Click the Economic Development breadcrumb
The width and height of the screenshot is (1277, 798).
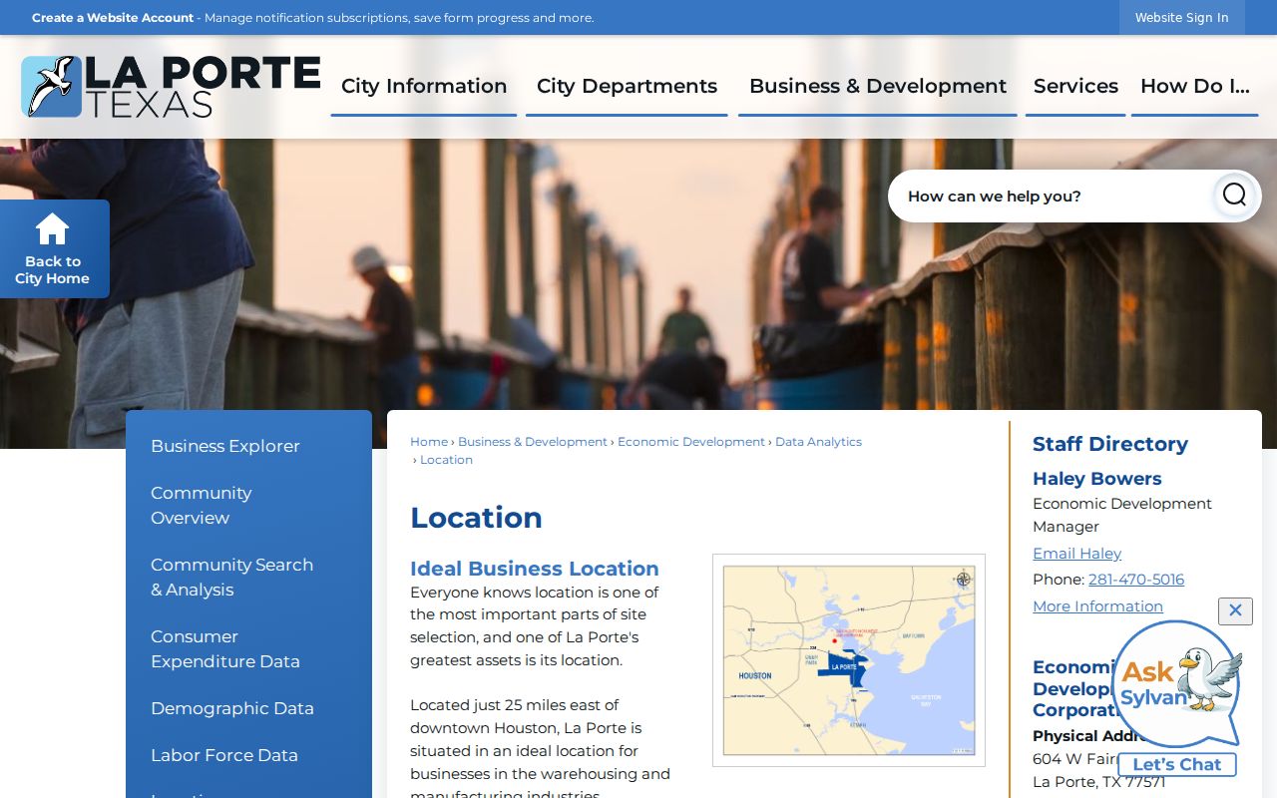click(x=691, y=442)
